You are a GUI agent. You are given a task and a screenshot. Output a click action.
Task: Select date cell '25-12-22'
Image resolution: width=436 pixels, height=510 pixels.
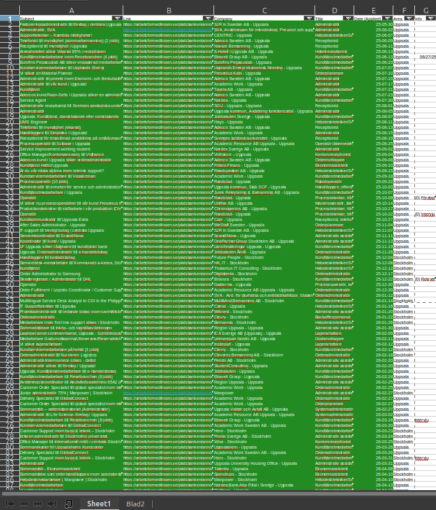coord(373,279)
